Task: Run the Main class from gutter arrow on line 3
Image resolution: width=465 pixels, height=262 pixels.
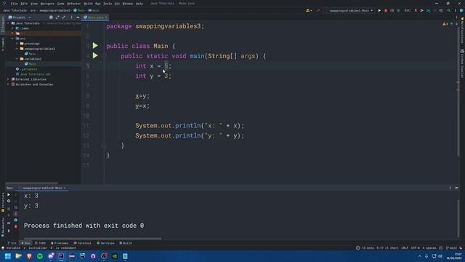Action: [95, 45]
